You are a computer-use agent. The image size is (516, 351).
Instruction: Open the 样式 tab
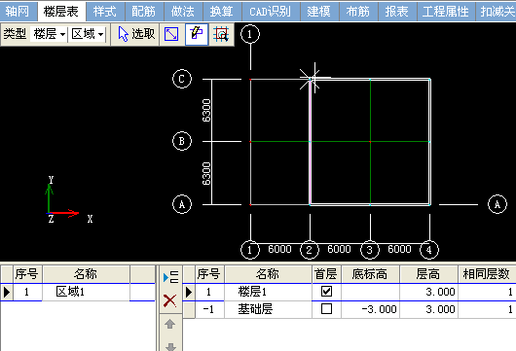pyautogui.click(x=105, y=12)
